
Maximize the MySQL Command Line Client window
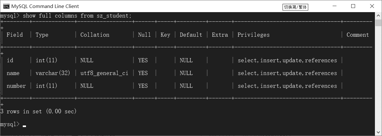click(x=353, y=6)
